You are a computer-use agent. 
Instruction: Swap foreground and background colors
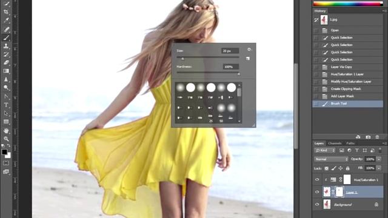coord(9,145)
